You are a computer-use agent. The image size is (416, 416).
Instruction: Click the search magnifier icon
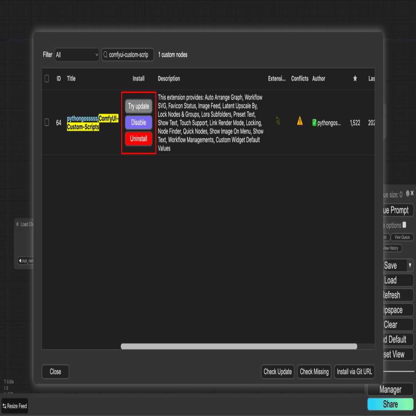point(105,55)
